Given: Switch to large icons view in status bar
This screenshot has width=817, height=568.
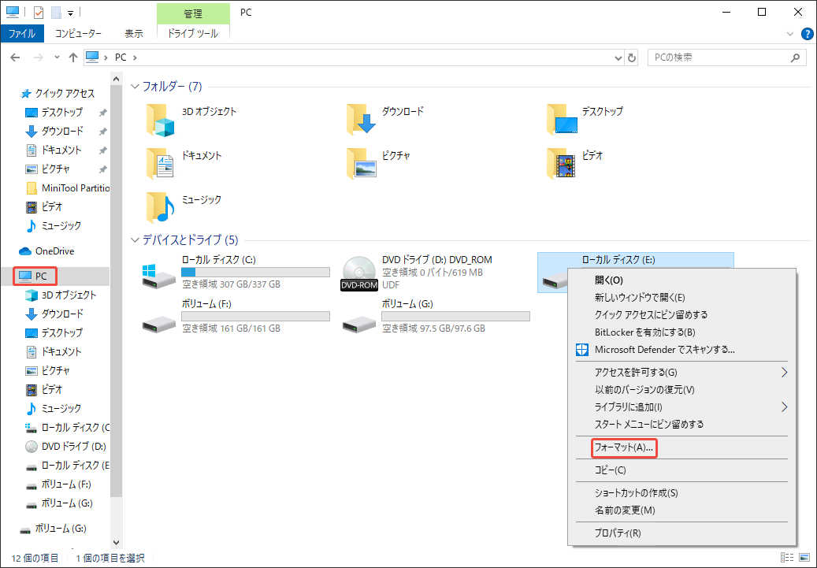Looking at the screenshot, I should (x=805, y=558).
